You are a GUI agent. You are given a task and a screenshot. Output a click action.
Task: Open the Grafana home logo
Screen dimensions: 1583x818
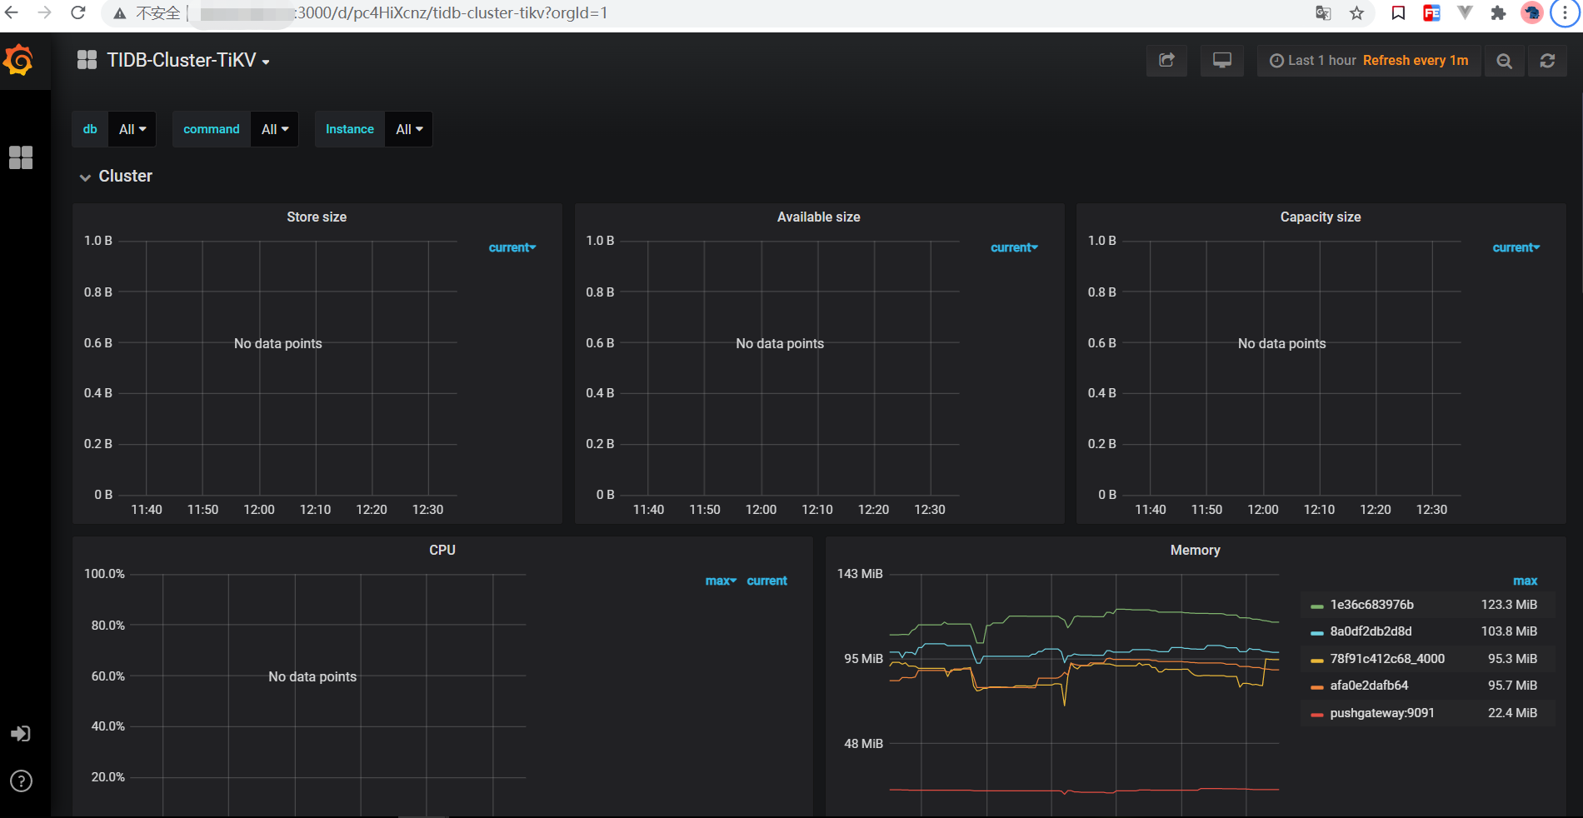click(18, 60)
